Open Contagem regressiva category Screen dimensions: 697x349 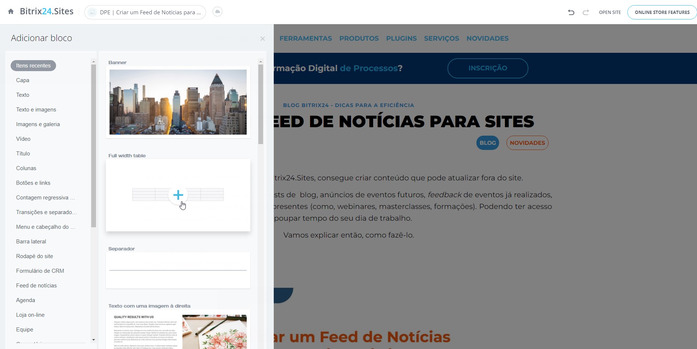coord(45,198)
